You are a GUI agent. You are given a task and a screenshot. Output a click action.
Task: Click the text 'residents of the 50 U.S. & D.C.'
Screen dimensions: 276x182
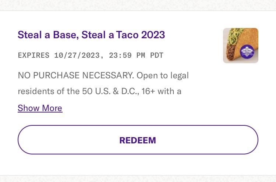pos(78,92)
